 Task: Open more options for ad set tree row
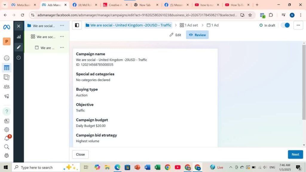pos(62,36)
